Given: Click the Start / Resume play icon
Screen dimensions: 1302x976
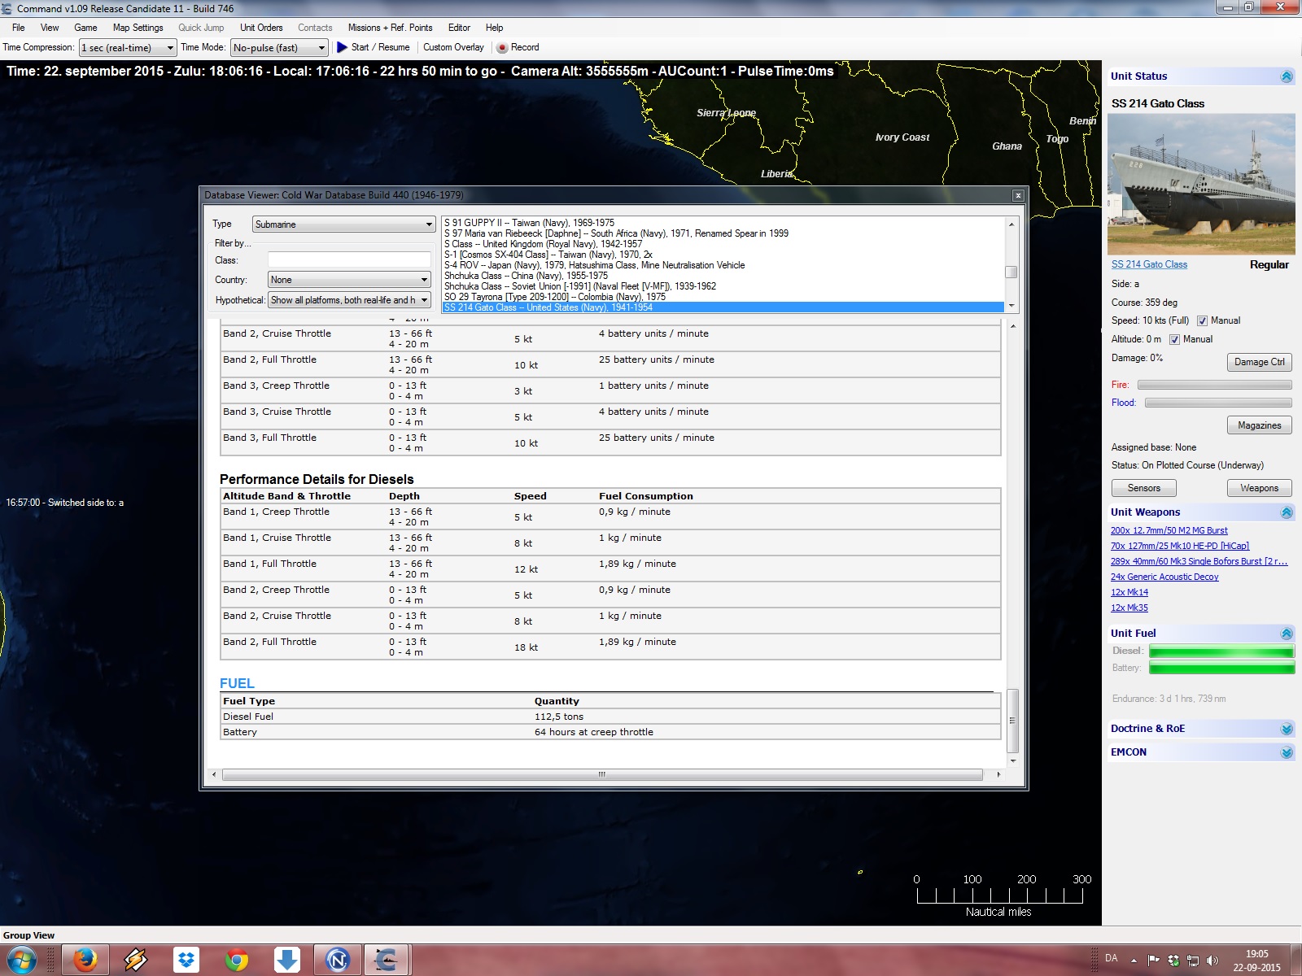Looking at the screenshot, I should pos(342,47).
